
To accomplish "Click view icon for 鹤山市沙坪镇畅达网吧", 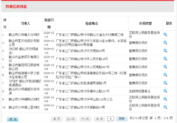I will pyautogui.click(x=165, y=99).
